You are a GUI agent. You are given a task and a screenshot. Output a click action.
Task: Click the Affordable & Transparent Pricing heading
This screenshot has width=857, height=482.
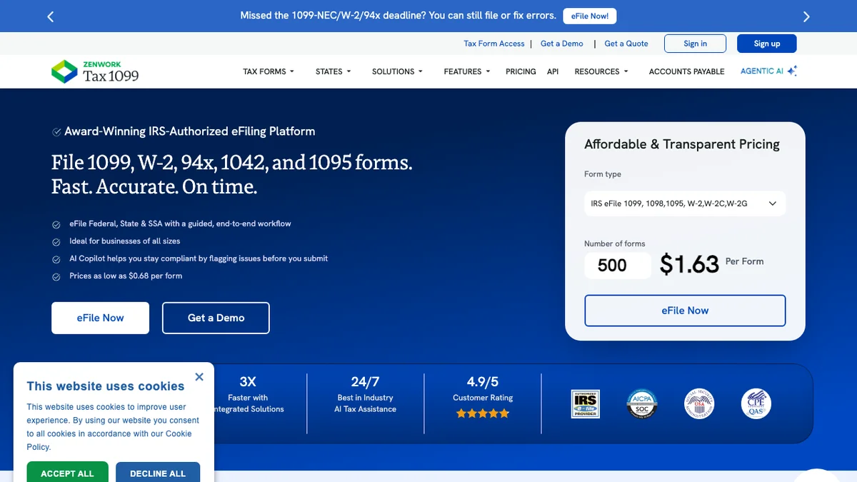pos(682,144)
